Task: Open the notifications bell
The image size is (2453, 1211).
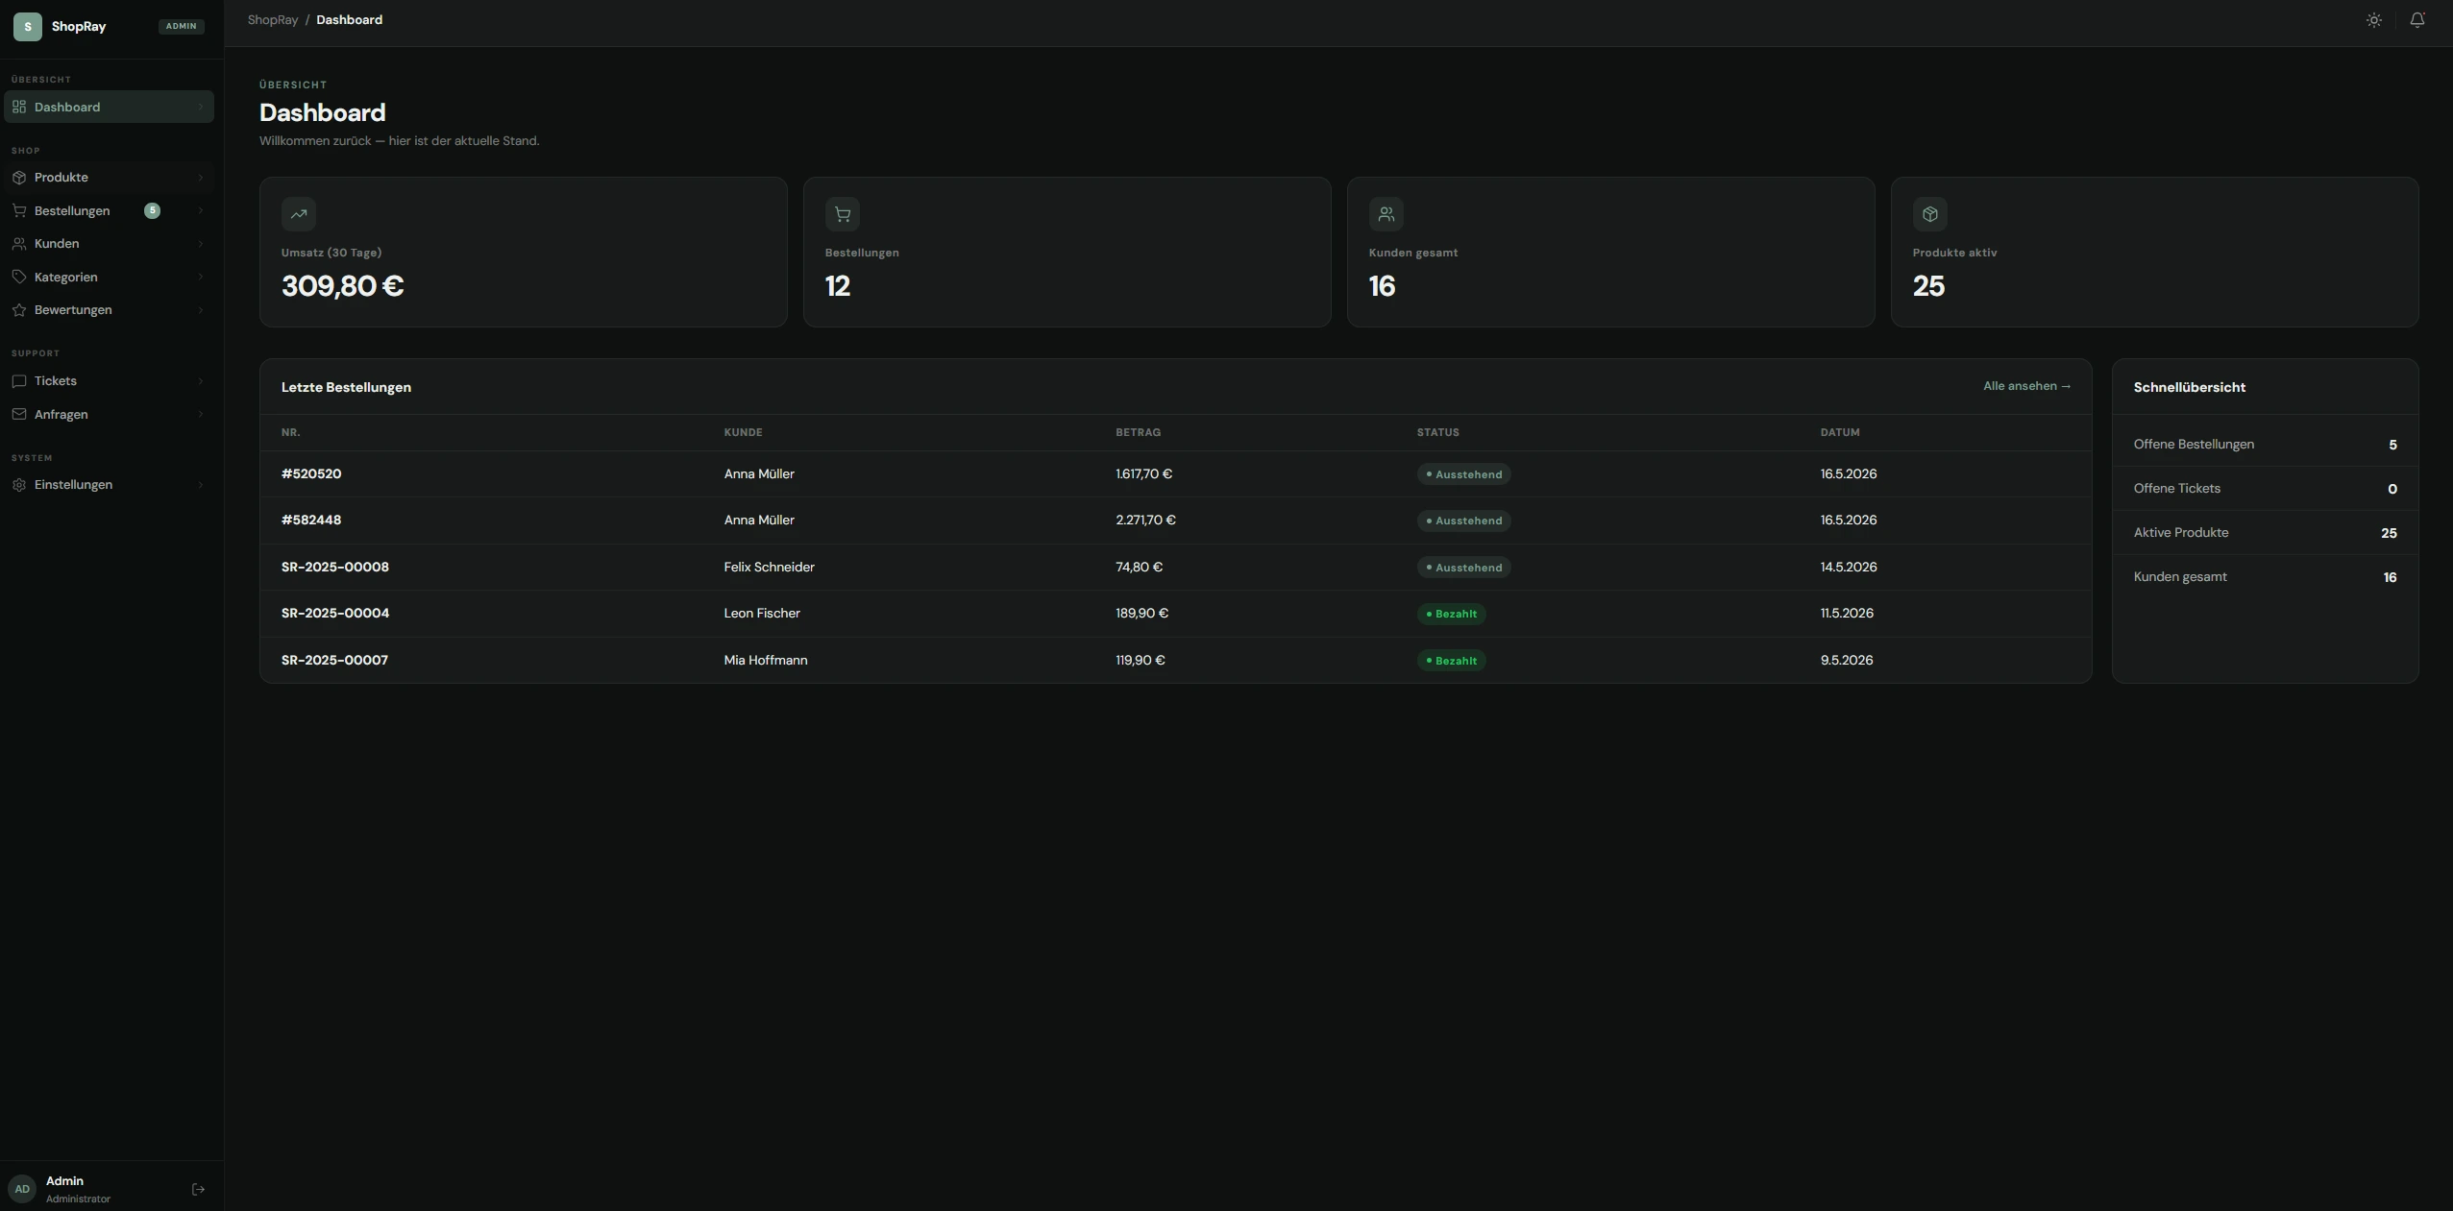Action: point(2417,20)
